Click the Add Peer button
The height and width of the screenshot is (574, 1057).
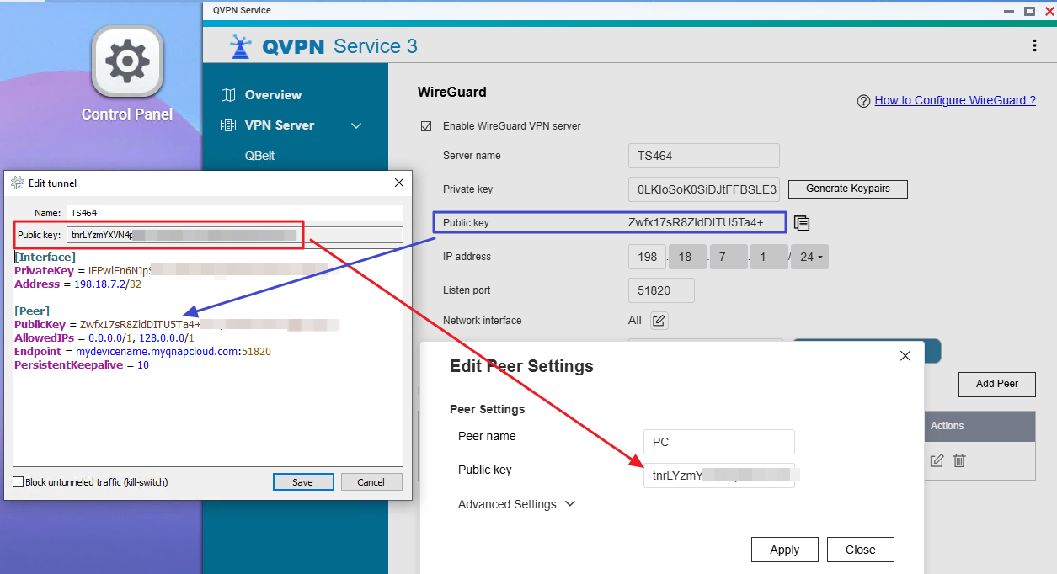[996, 384]
